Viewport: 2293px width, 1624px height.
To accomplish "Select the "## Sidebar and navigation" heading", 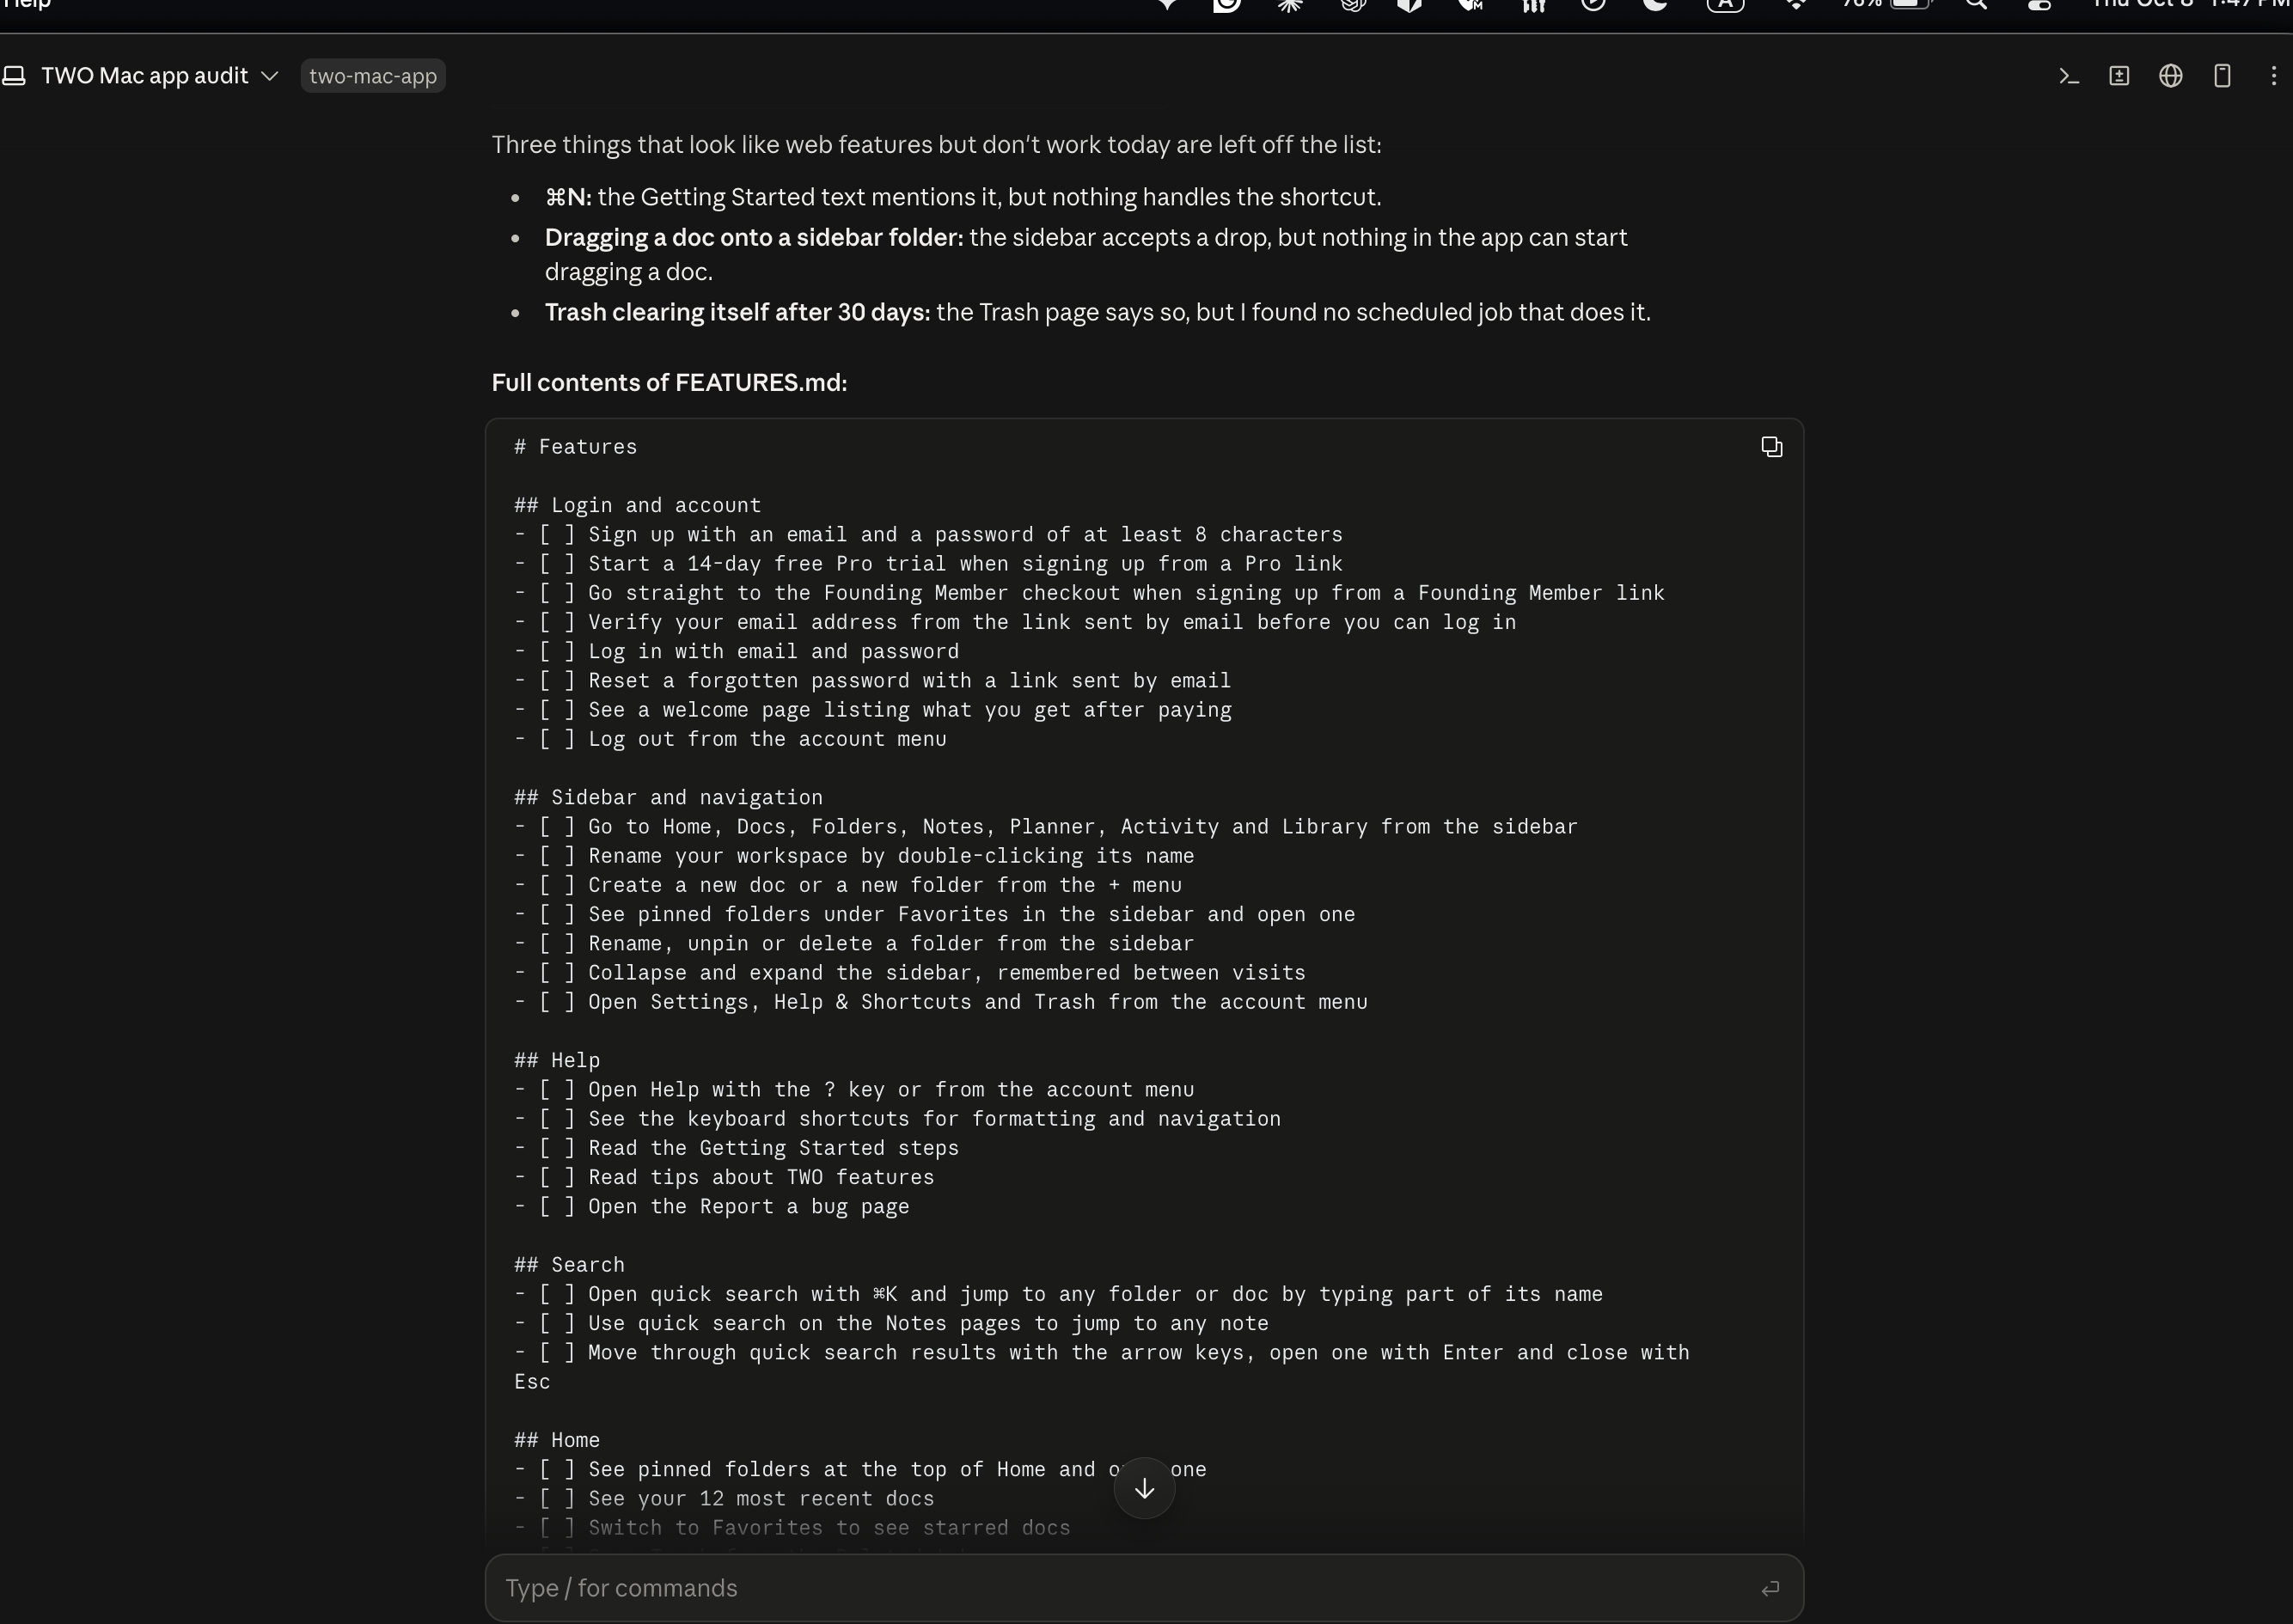I will tap(668, 797).
